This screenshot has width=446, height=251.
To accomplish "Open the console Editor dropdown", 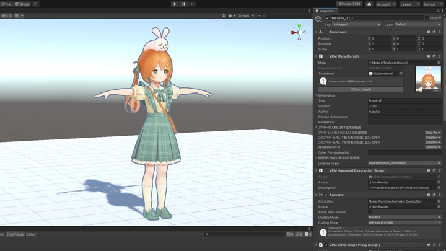I will pyautogui.click(x=32, y=234).
